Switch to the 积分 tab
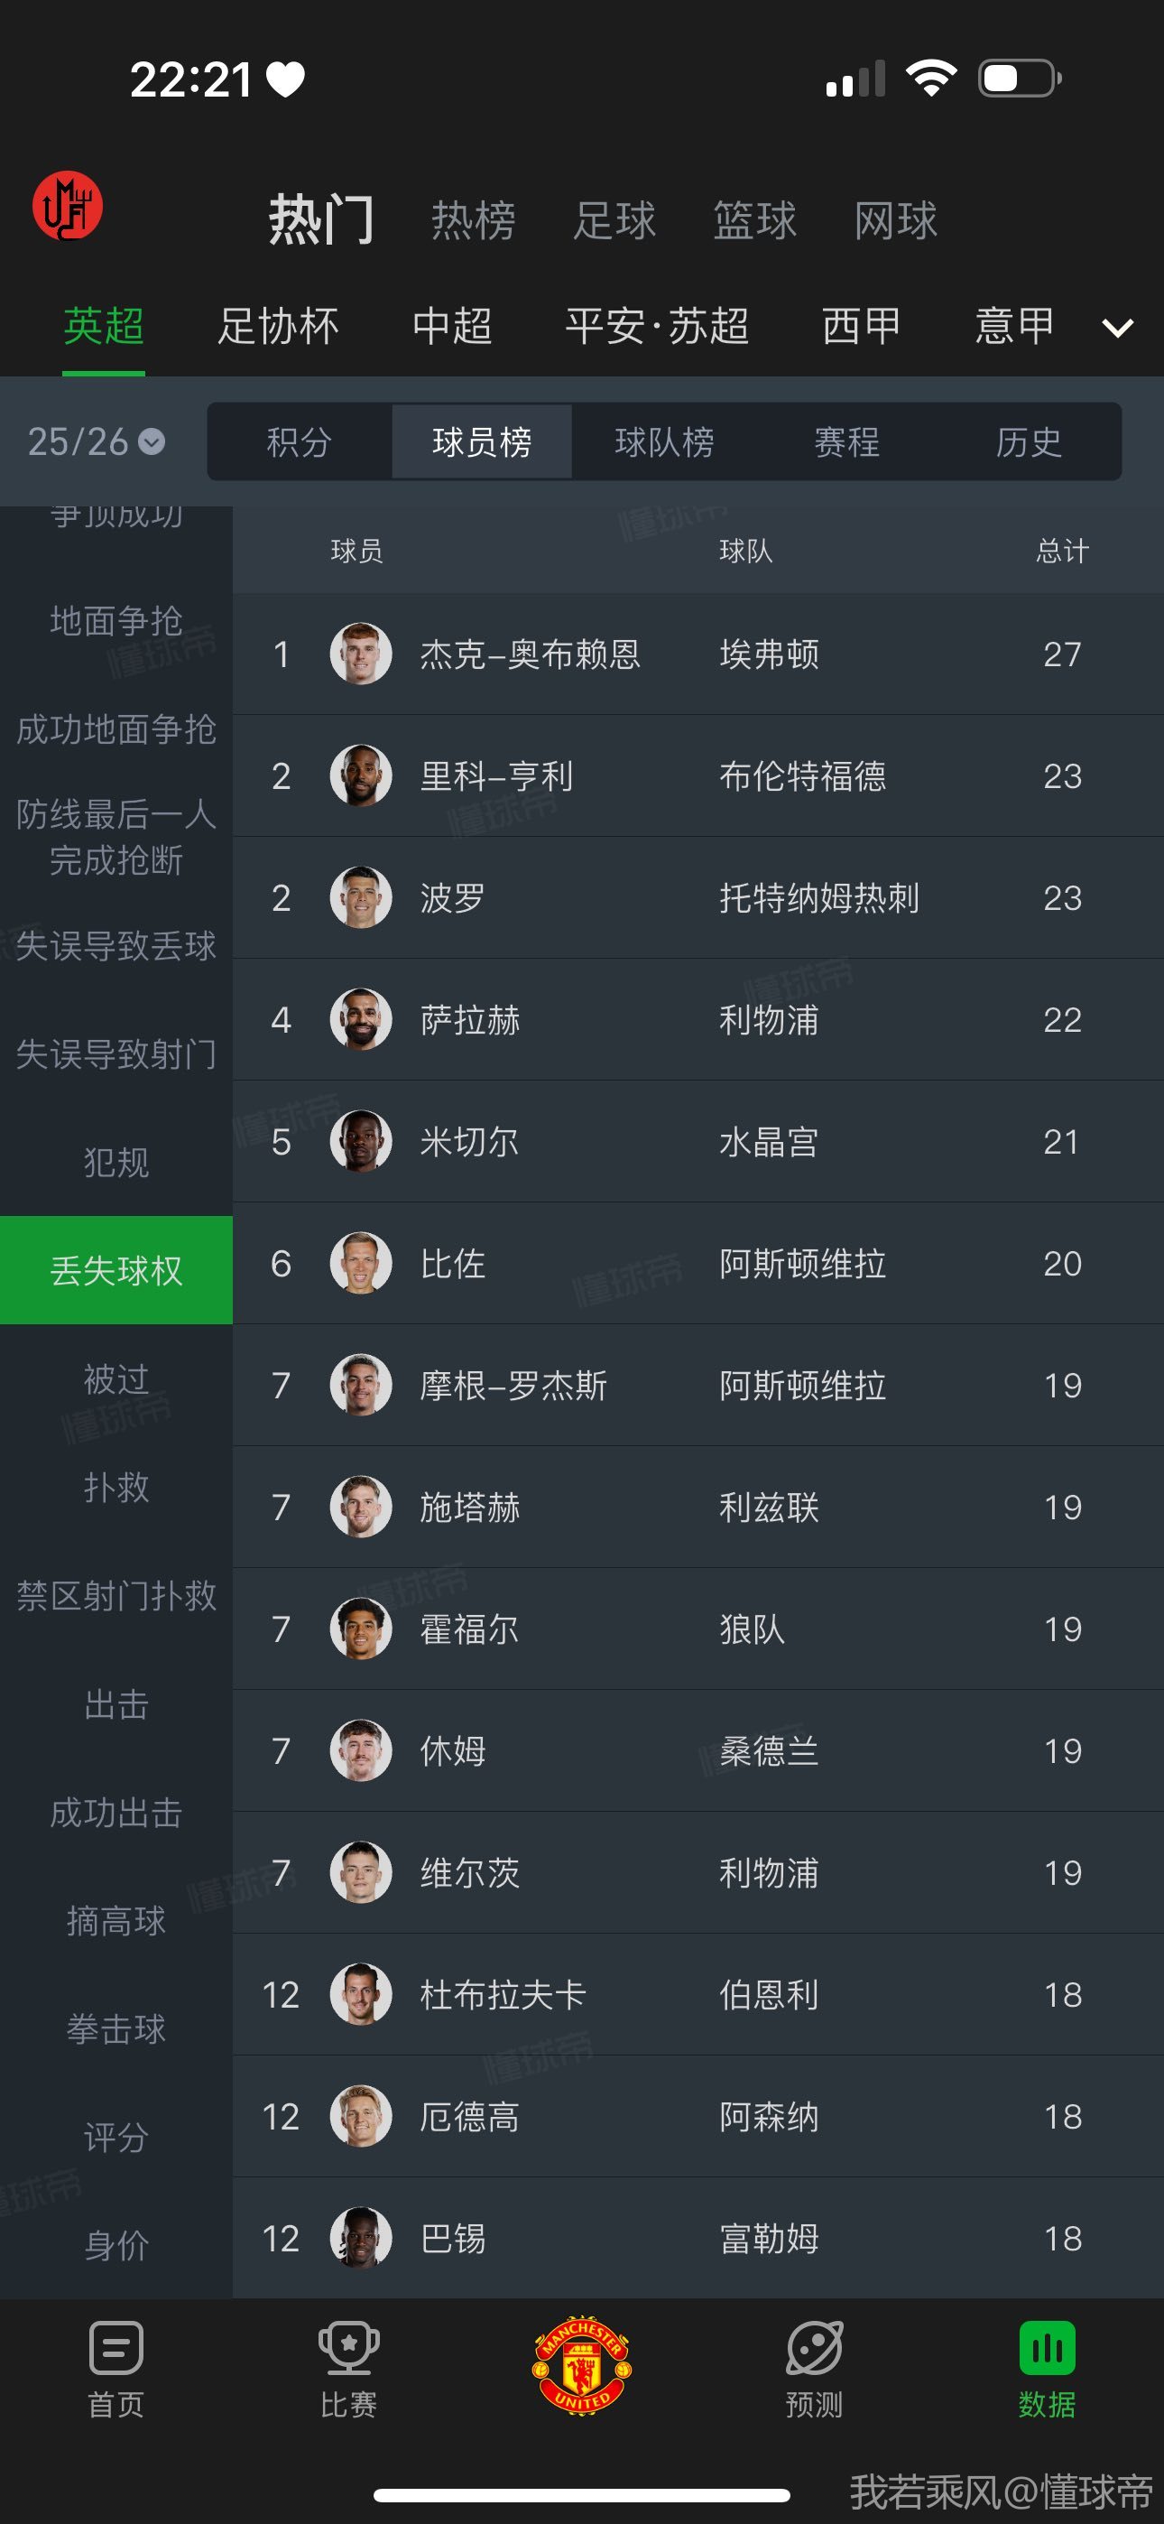This screenshot has height=2524, width=1164. click(299, 442)
